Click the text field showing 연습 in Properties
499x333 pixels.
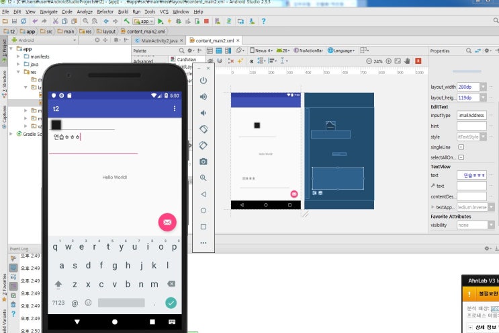471,176
